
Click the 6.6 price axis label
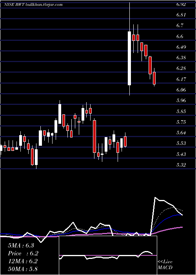click(x=180, y=37)
